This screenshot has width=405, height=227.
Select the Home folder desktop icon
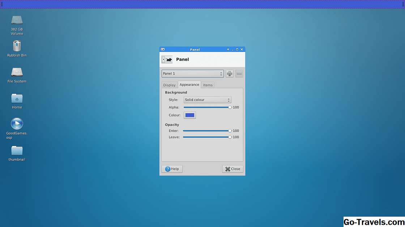[x=17, y=101]
